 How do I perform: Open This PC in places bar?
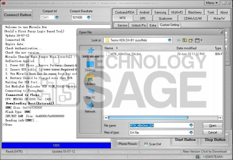(90, 94)
